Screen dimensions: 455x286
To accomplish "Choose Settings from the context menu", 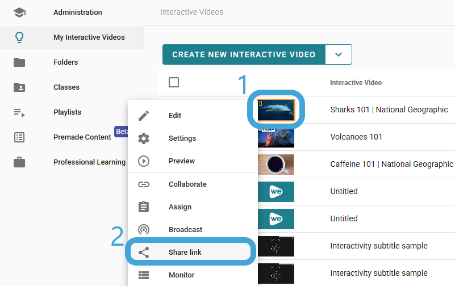I will click(x=193, y=138).
